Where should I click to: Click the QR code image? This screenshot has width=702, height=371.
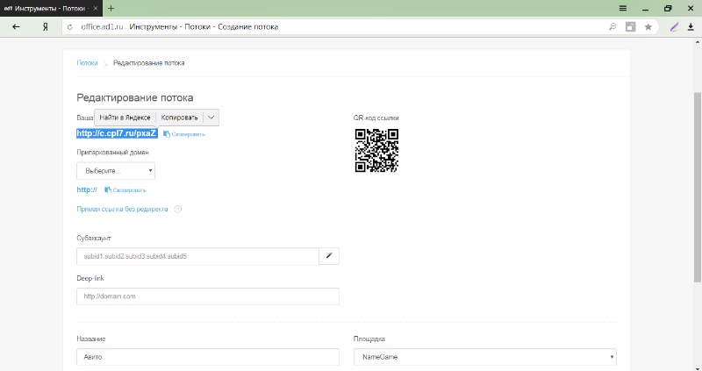click(376, 151)
